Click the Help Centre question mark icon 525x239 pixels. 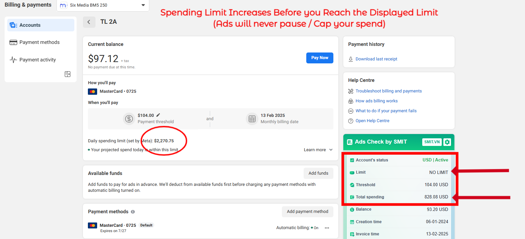[x=351, y=121]
